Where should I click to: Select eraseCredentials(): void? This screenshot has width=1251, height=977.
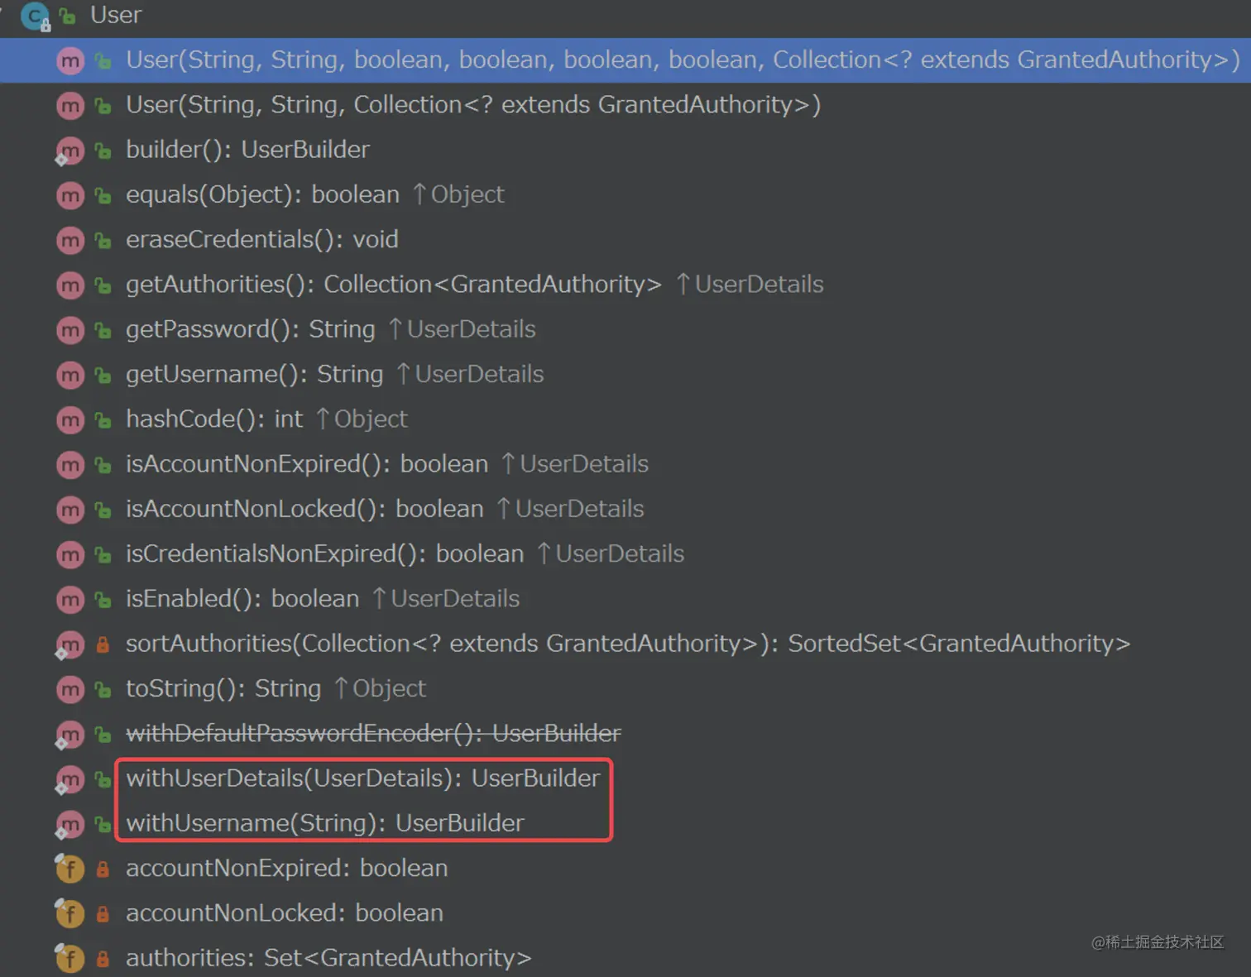click(262, 239)
